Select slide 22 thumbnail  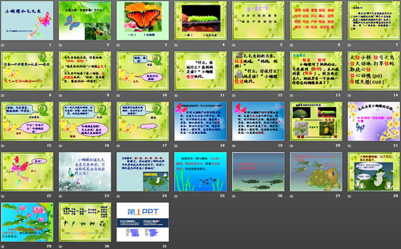pyautogui.click(x=27, y=171)
